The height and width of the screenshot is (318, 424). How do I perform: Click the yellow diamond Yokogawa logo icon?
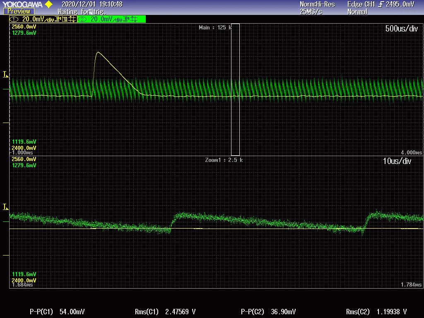click(x=49, y=4)
